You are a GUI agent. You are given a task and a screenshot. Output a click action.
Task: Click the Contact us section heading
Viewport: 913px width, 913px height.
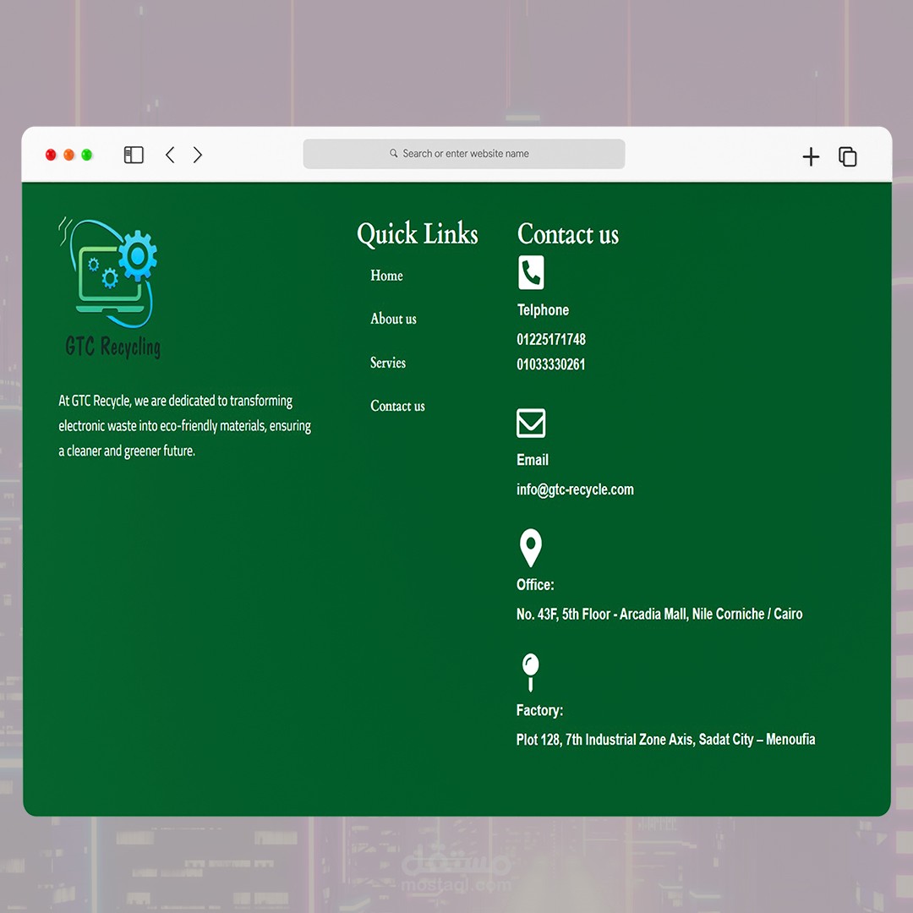point(568,234)
